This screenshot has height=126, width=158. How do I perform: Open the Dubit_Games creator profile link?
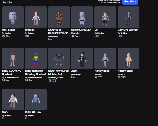pos(57,78)
